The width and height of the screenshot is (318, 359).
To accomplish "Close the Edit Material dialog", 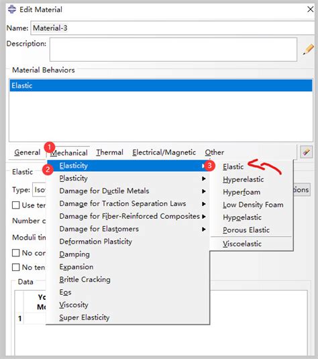I will tap(311, 9).
